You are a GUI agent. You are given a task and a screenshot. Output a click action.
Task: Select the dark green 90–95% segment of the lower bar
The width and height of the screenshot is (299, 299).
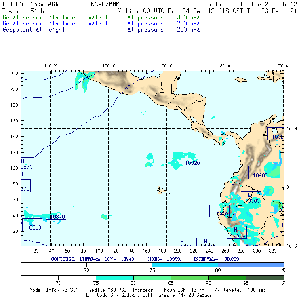tap(227, 278)
